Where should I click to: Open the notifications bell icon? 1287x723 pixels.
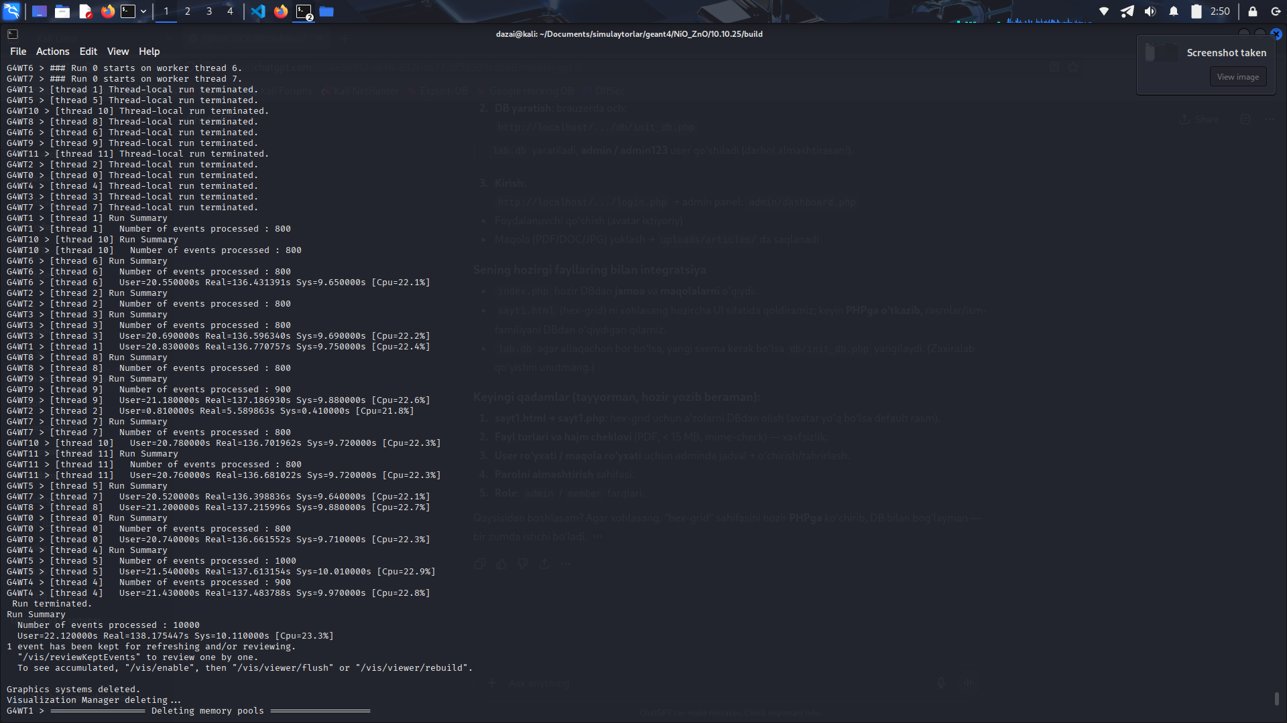pos(1174,11)
